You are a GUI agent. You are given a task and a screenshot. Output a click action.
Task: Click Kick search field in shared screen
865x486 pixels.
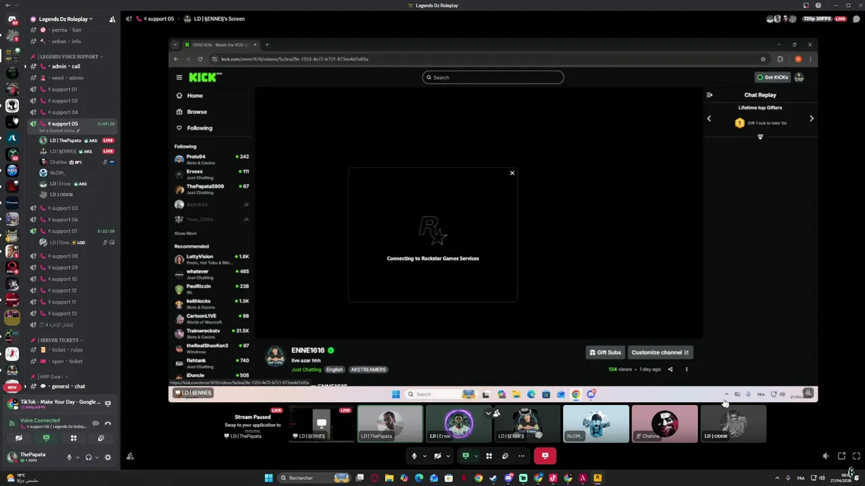click(493, 78)
